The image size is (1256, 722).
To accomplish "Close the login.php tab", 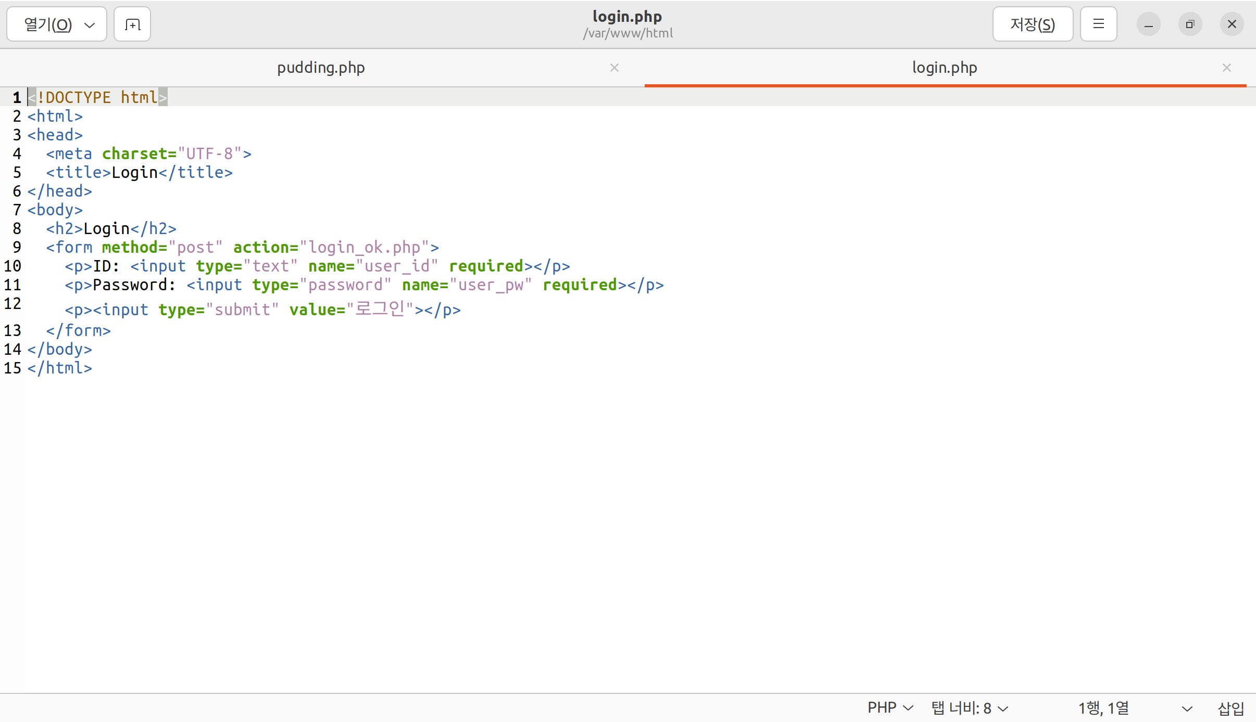I will click(x=1226, y=68).
